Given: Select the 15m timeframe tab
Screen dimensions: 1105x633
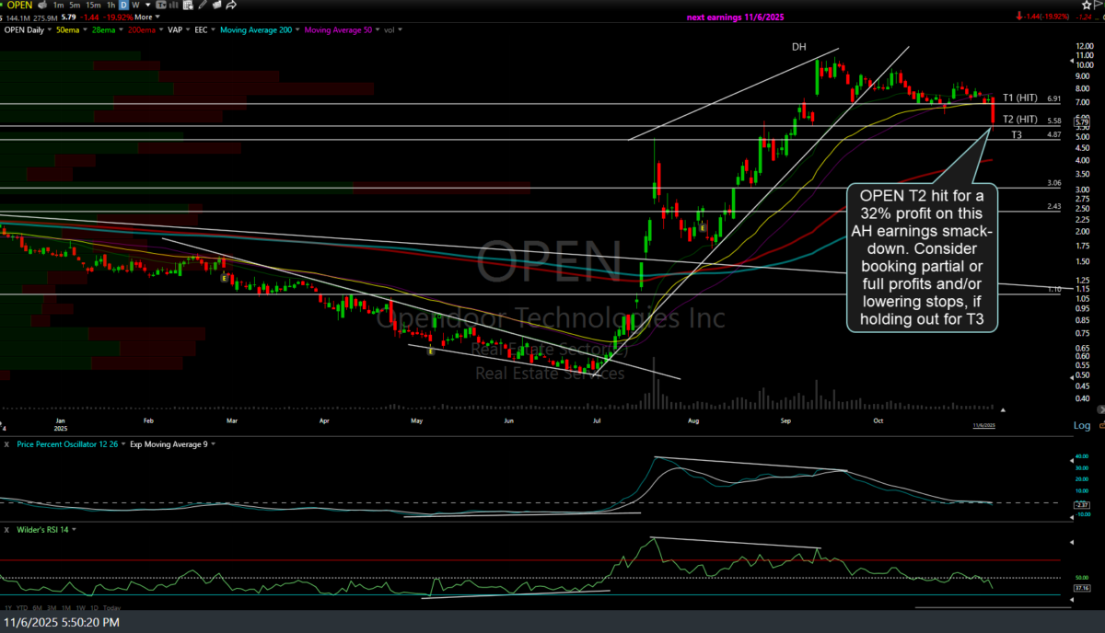Looking at the screenshot, I should (x=91, y=6).
